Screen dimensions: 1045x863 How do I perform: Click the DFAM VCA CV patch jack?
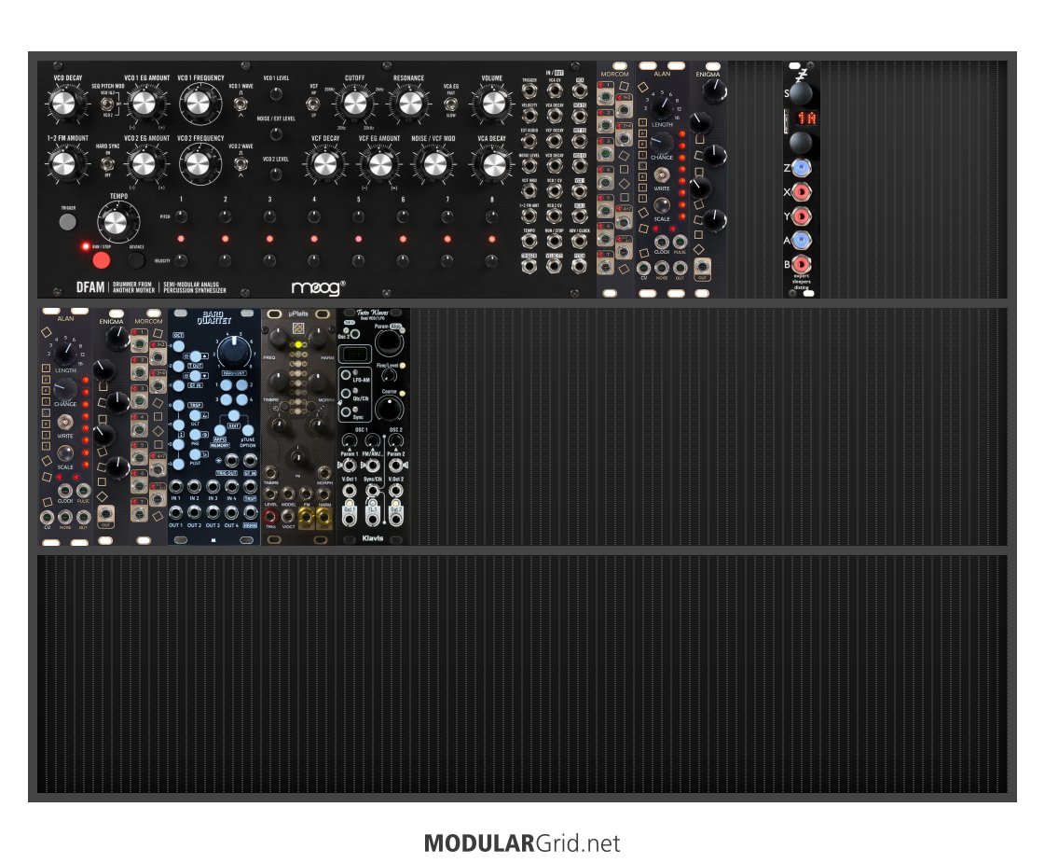[555, 90]
